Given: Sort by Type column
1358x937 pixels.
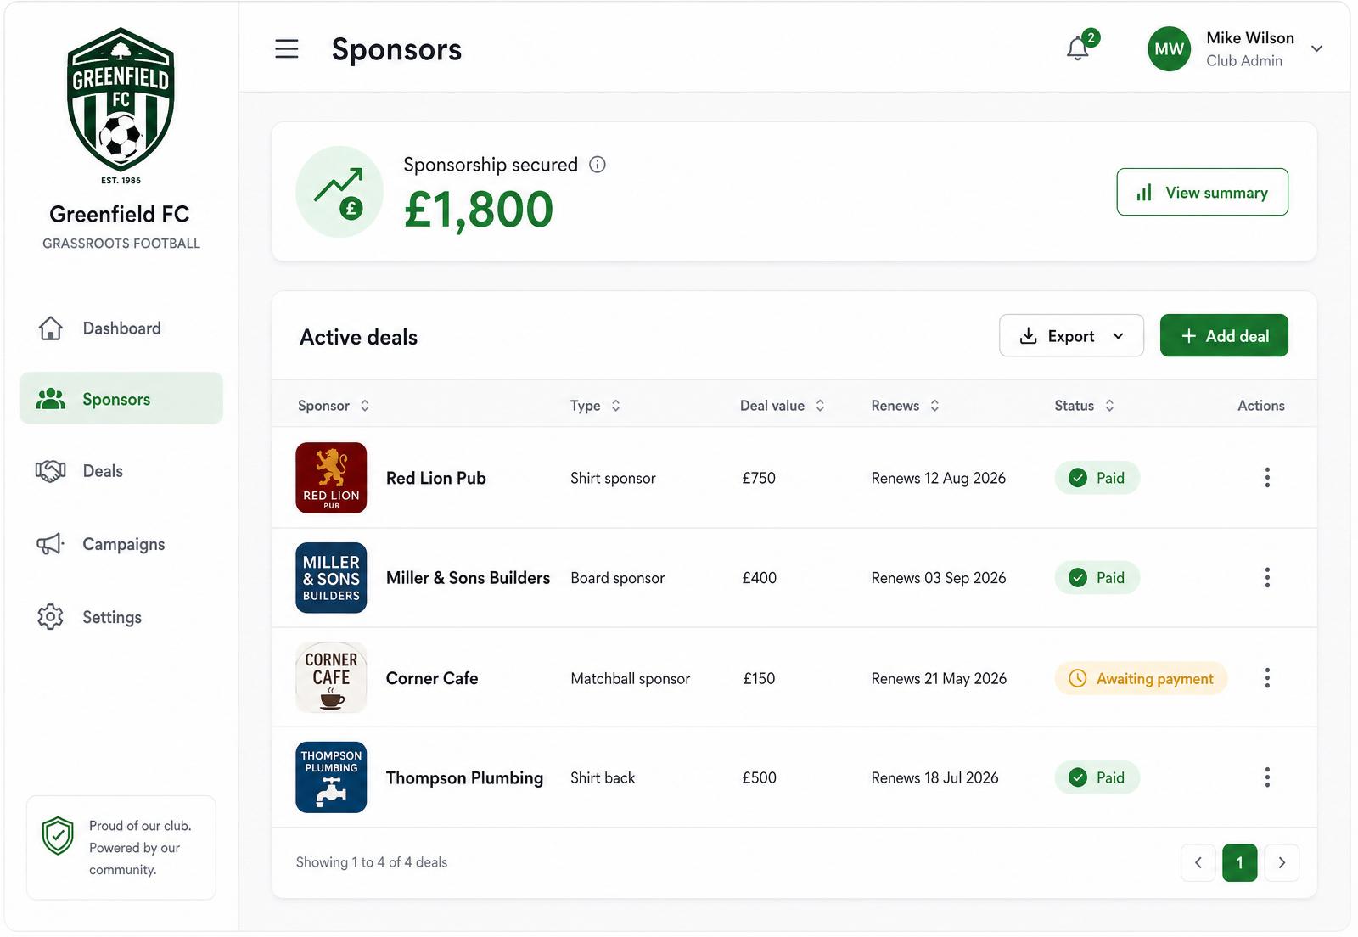Looking at the screenshot, I should pos(595,406).
